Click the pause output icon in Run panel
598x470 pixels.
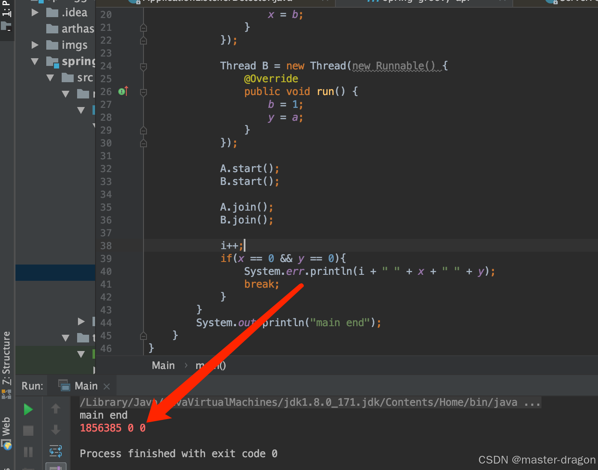(x=28, y=452)
